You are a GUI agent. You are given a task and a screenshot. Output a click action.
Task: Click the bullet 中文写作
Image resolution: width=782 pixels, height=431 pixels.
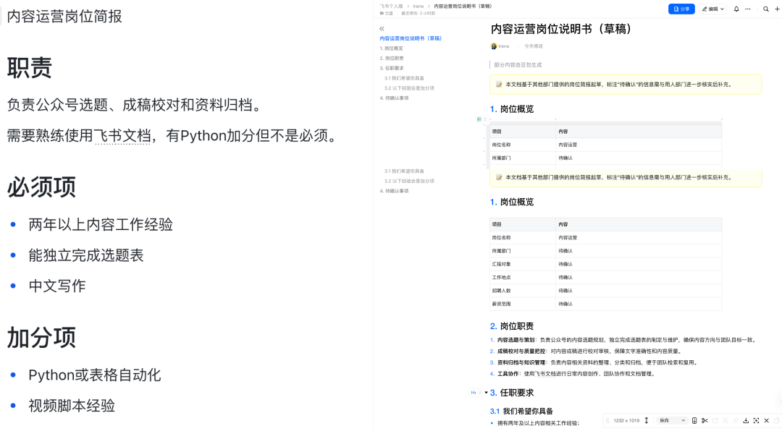(57, 286)
